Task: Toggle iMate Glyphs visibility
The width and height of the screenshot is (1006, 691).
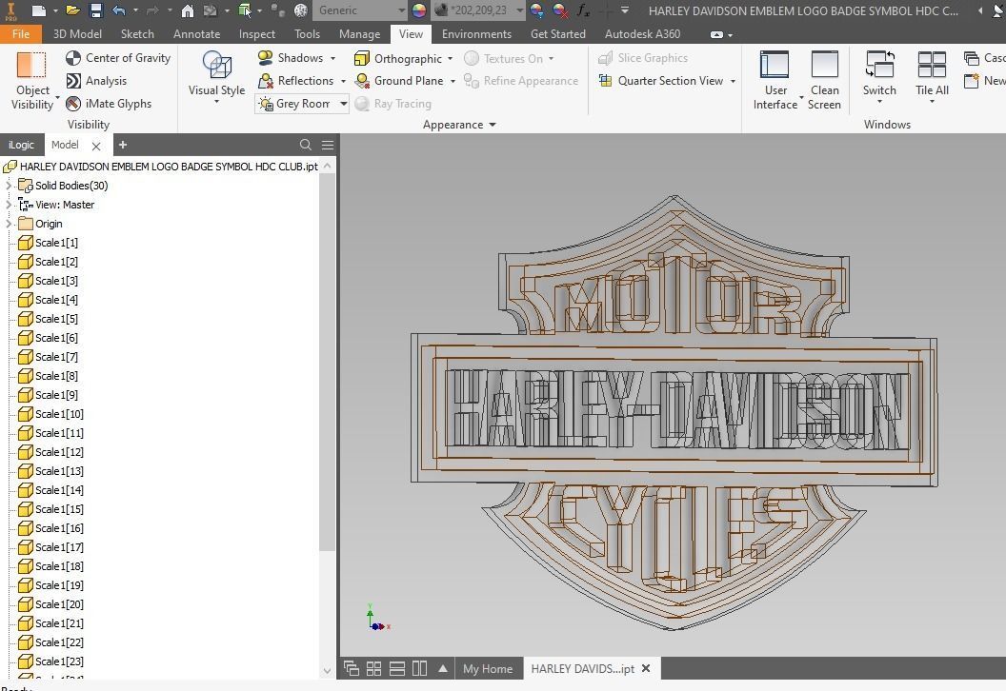Action: [x=109, y=103]
